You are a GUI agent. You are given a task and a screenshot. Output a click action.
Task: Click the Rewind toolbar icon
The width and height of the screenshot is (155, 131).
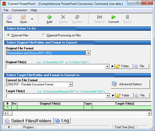click(x=100, y=17)
